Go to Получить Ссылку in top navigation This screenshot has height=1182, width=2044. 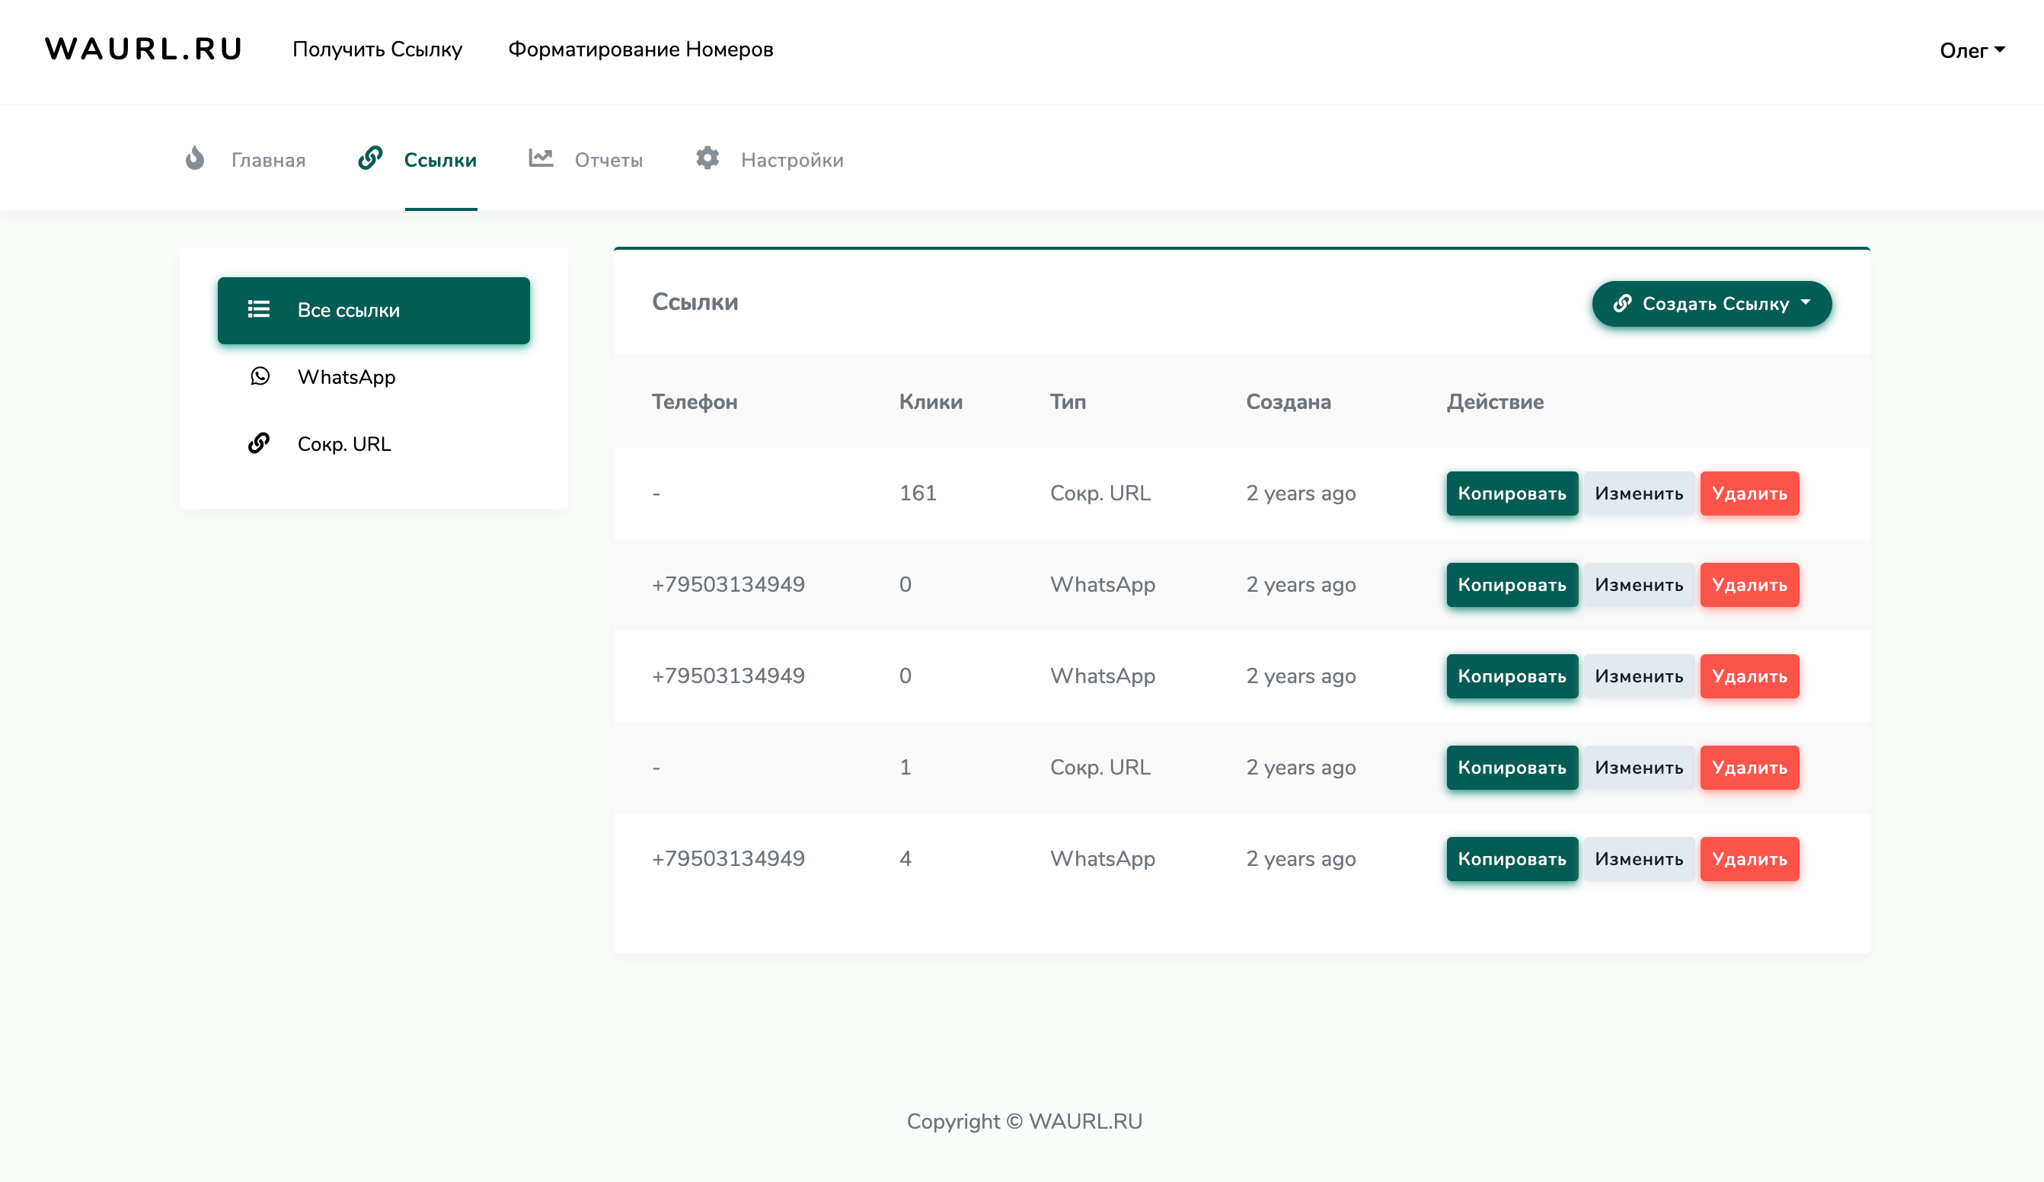[377, 50]
